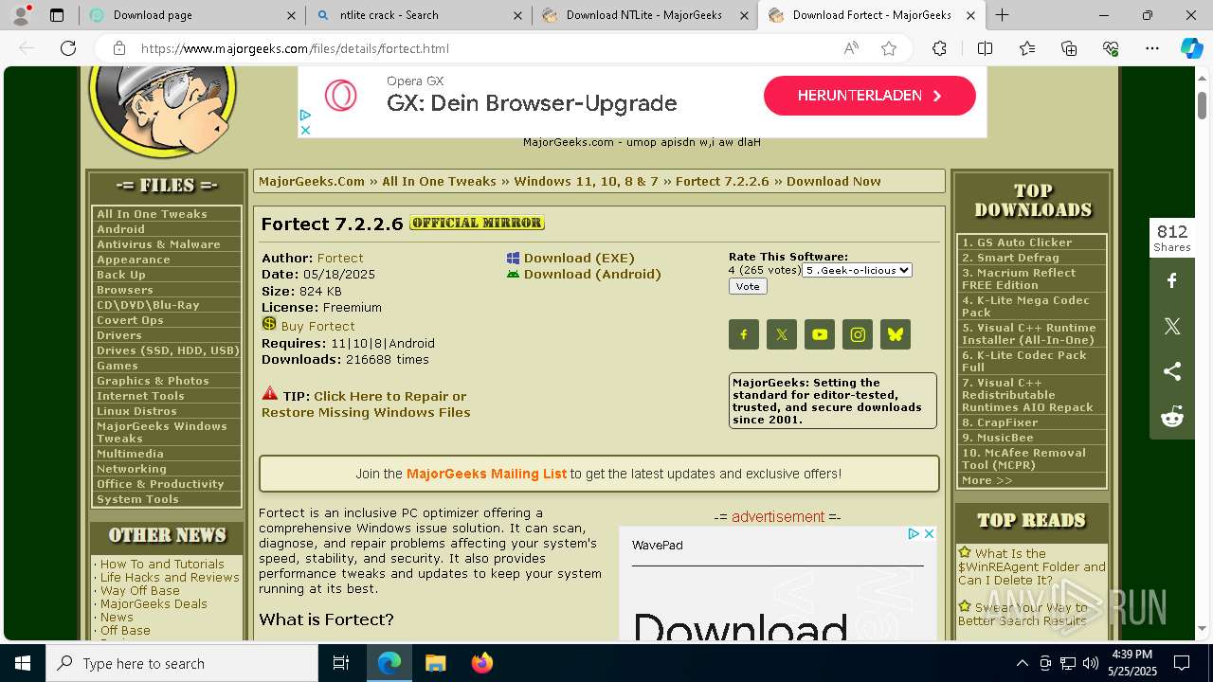
Task: Open Settings and more ellipsis
Action: click(x=1152, y=48)
